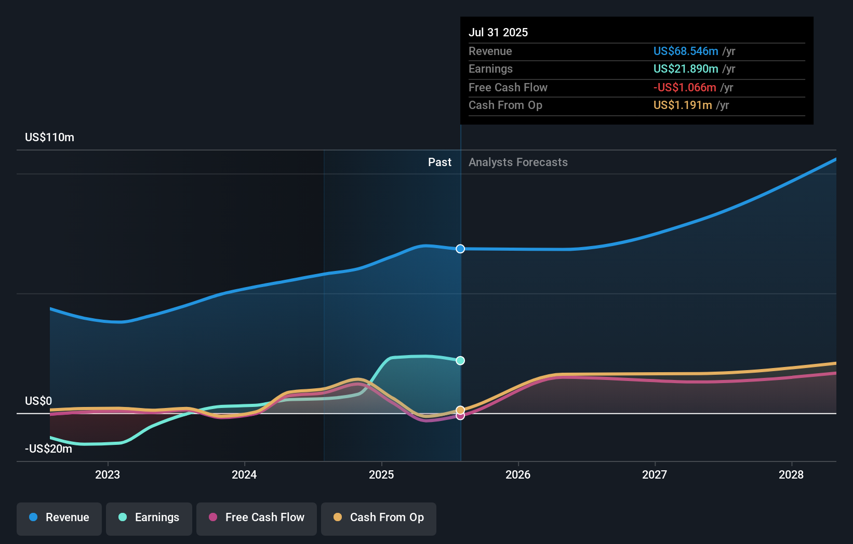Click the orange Cash From Op legend dot
853x544 pixels.
coord(338,518)
